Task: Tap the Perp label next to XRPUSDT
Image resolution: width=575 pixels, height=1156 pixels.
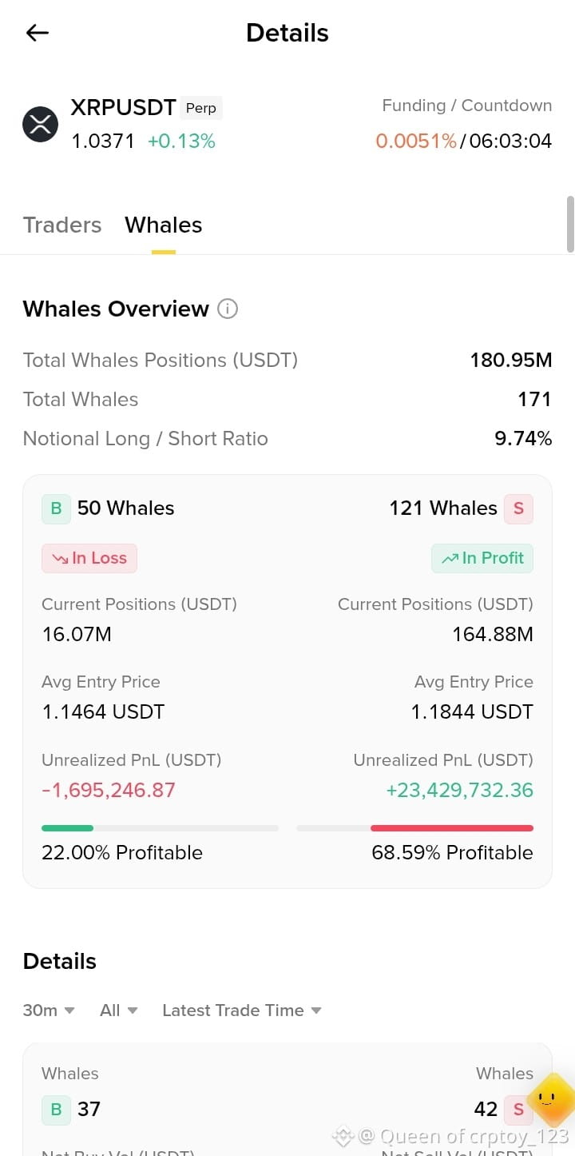Action: tap(201, 108)
